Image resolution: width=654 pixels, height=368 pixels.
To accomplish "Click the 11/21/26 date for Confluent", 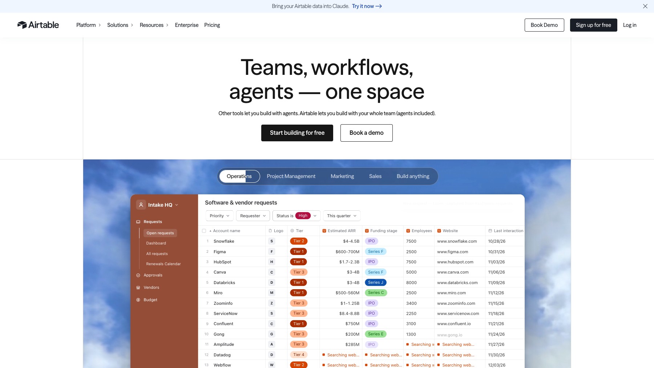I will tap(496, 324).
